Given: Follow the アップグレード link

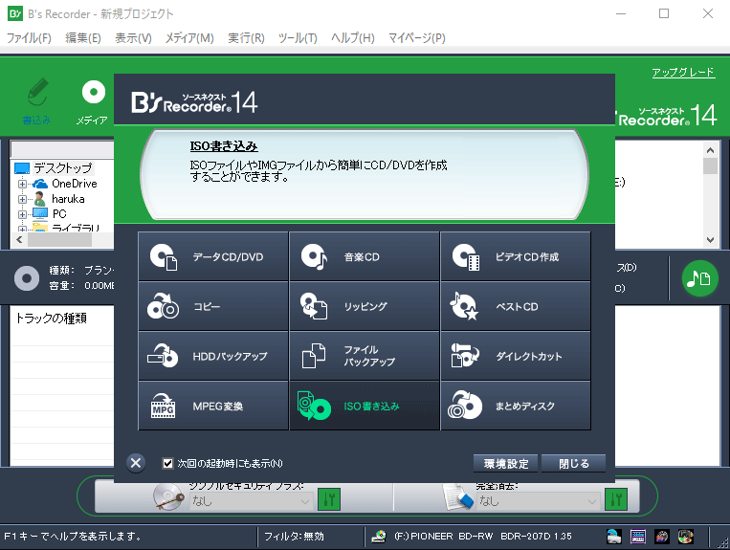Looking at the screenshot, I should click(683, 72).
